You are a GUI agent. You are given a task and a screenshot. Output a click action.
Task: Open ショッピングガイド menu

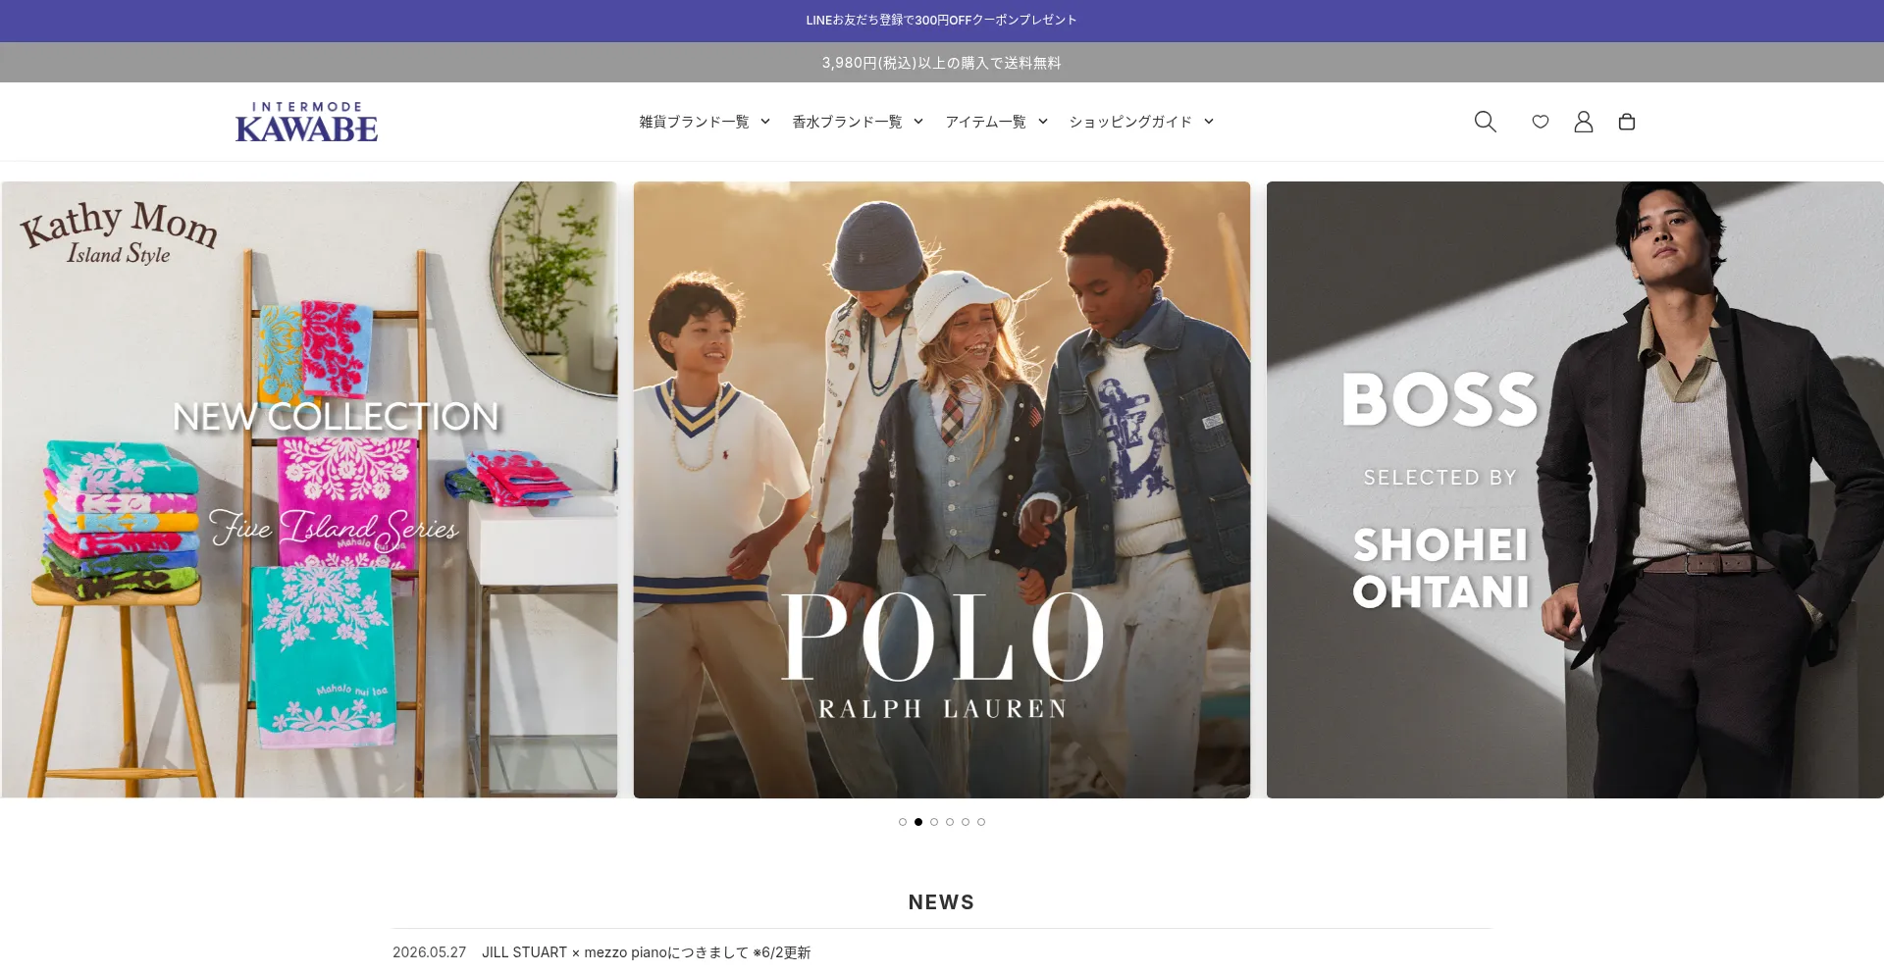pos(1130,122)
